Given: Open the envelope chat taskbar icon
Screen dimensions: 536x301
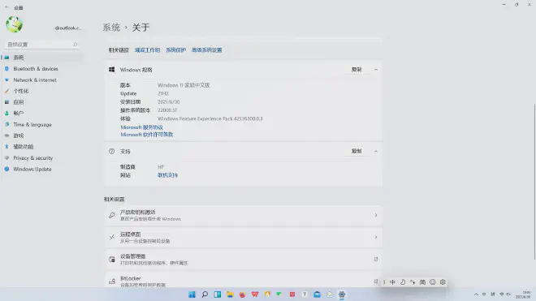Looking at the screenshot, I should click(329, 295).
